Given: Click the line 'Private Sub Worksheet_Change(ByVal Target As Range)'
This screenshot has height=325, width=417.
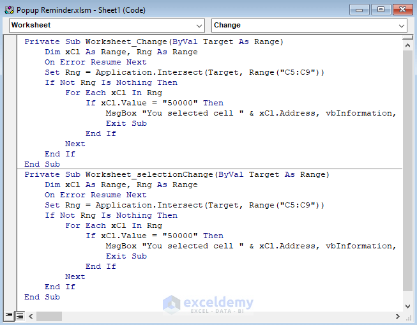Looking at the screenshot, I should coord(154,42).
